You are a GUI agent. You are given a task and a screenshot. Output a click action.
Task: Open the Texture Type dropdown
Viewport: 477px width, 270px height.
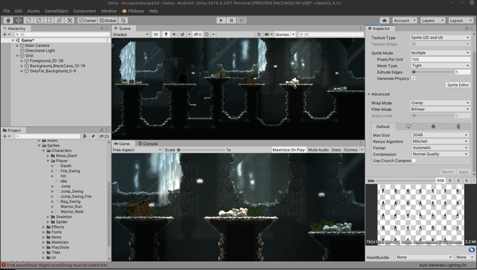coord(440,38)
